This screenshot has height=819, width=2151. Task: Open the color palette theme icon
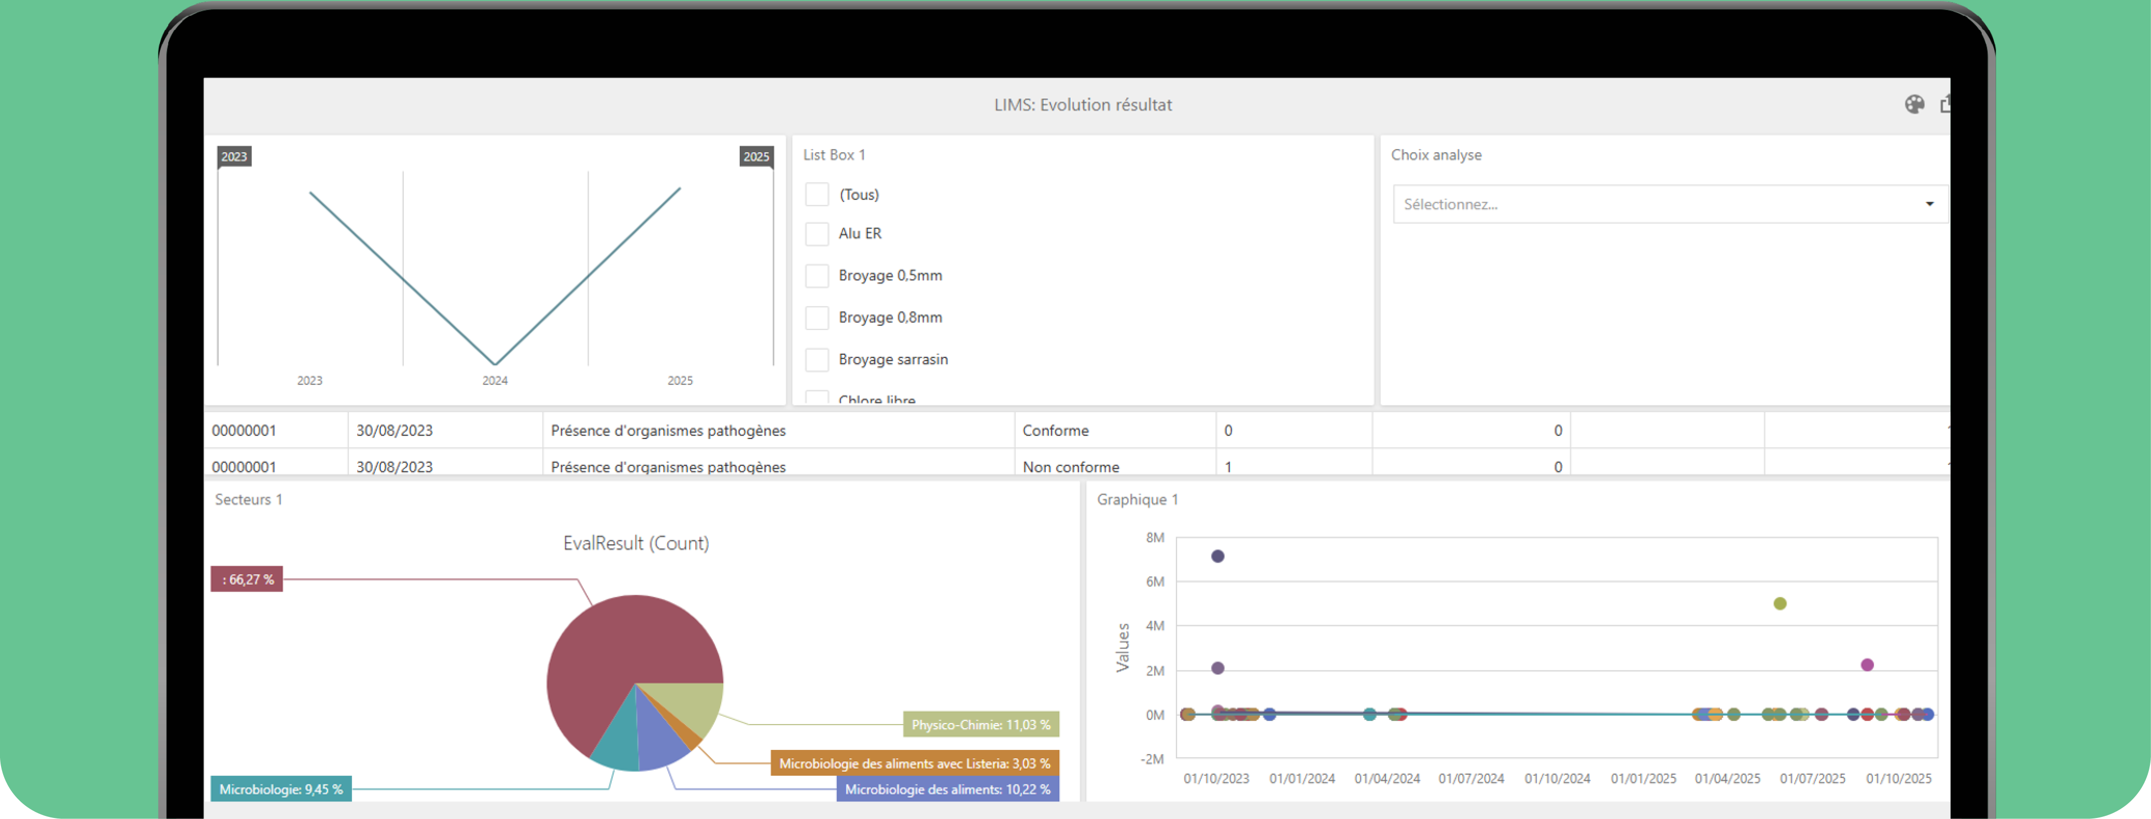coord(1915,105)
